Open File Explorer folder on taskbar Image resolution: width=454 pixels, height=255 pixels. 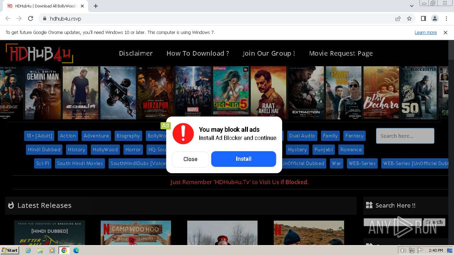click(40, 250)
